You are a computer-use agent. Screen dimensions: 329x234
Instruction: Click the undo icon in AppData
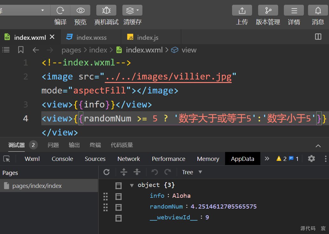[x=154, y=172]
